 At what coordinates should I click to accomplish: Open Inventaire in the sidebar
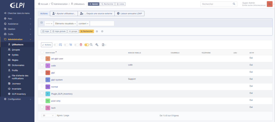16,89
